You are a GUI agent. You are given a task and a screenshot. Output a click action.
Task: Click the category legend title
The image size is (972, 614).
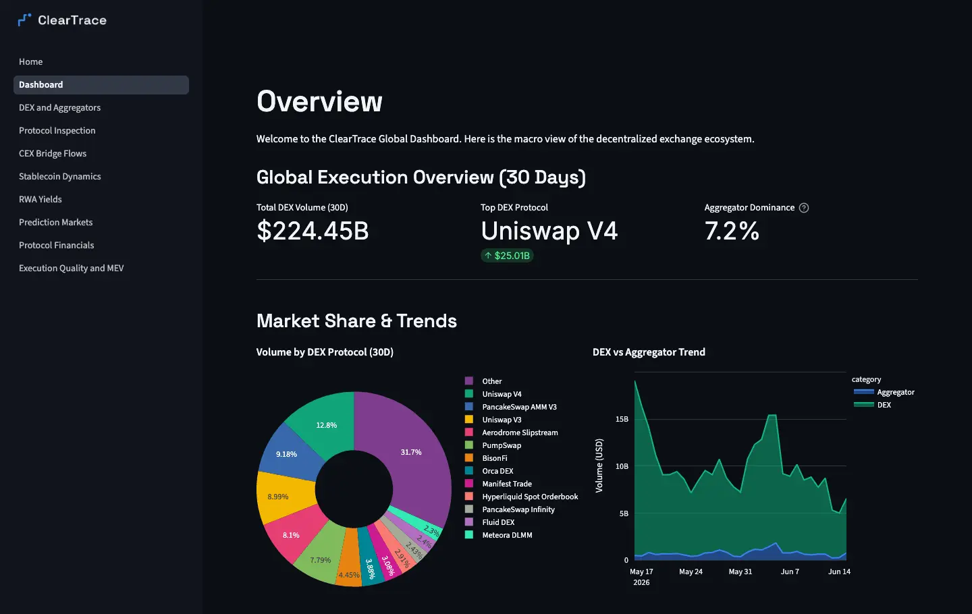pos(866,379)
